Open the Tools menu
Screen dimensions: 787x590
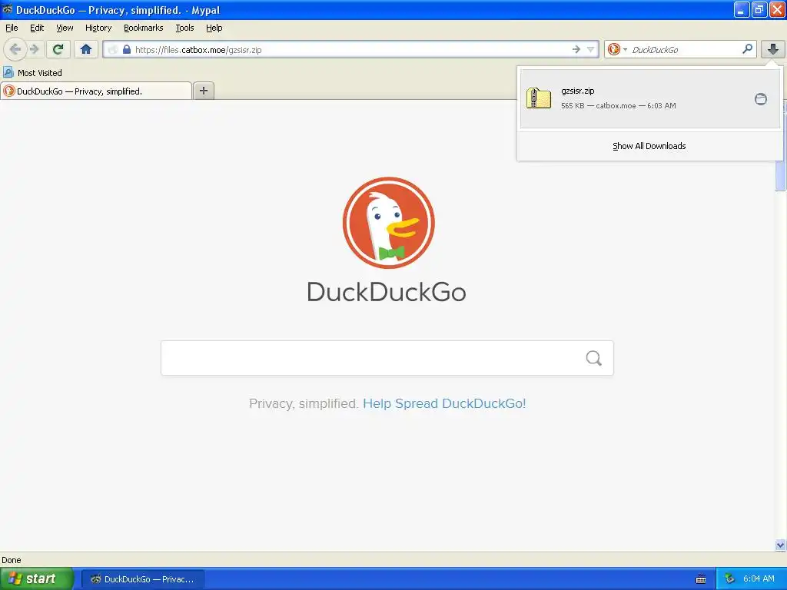click(x=184, y=28)
